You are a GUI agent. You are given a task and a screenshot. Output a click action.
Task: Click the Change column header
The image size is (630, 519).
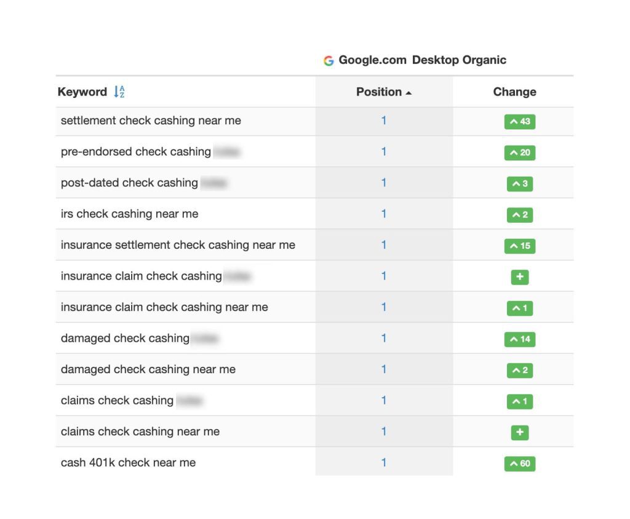(514, 92)
